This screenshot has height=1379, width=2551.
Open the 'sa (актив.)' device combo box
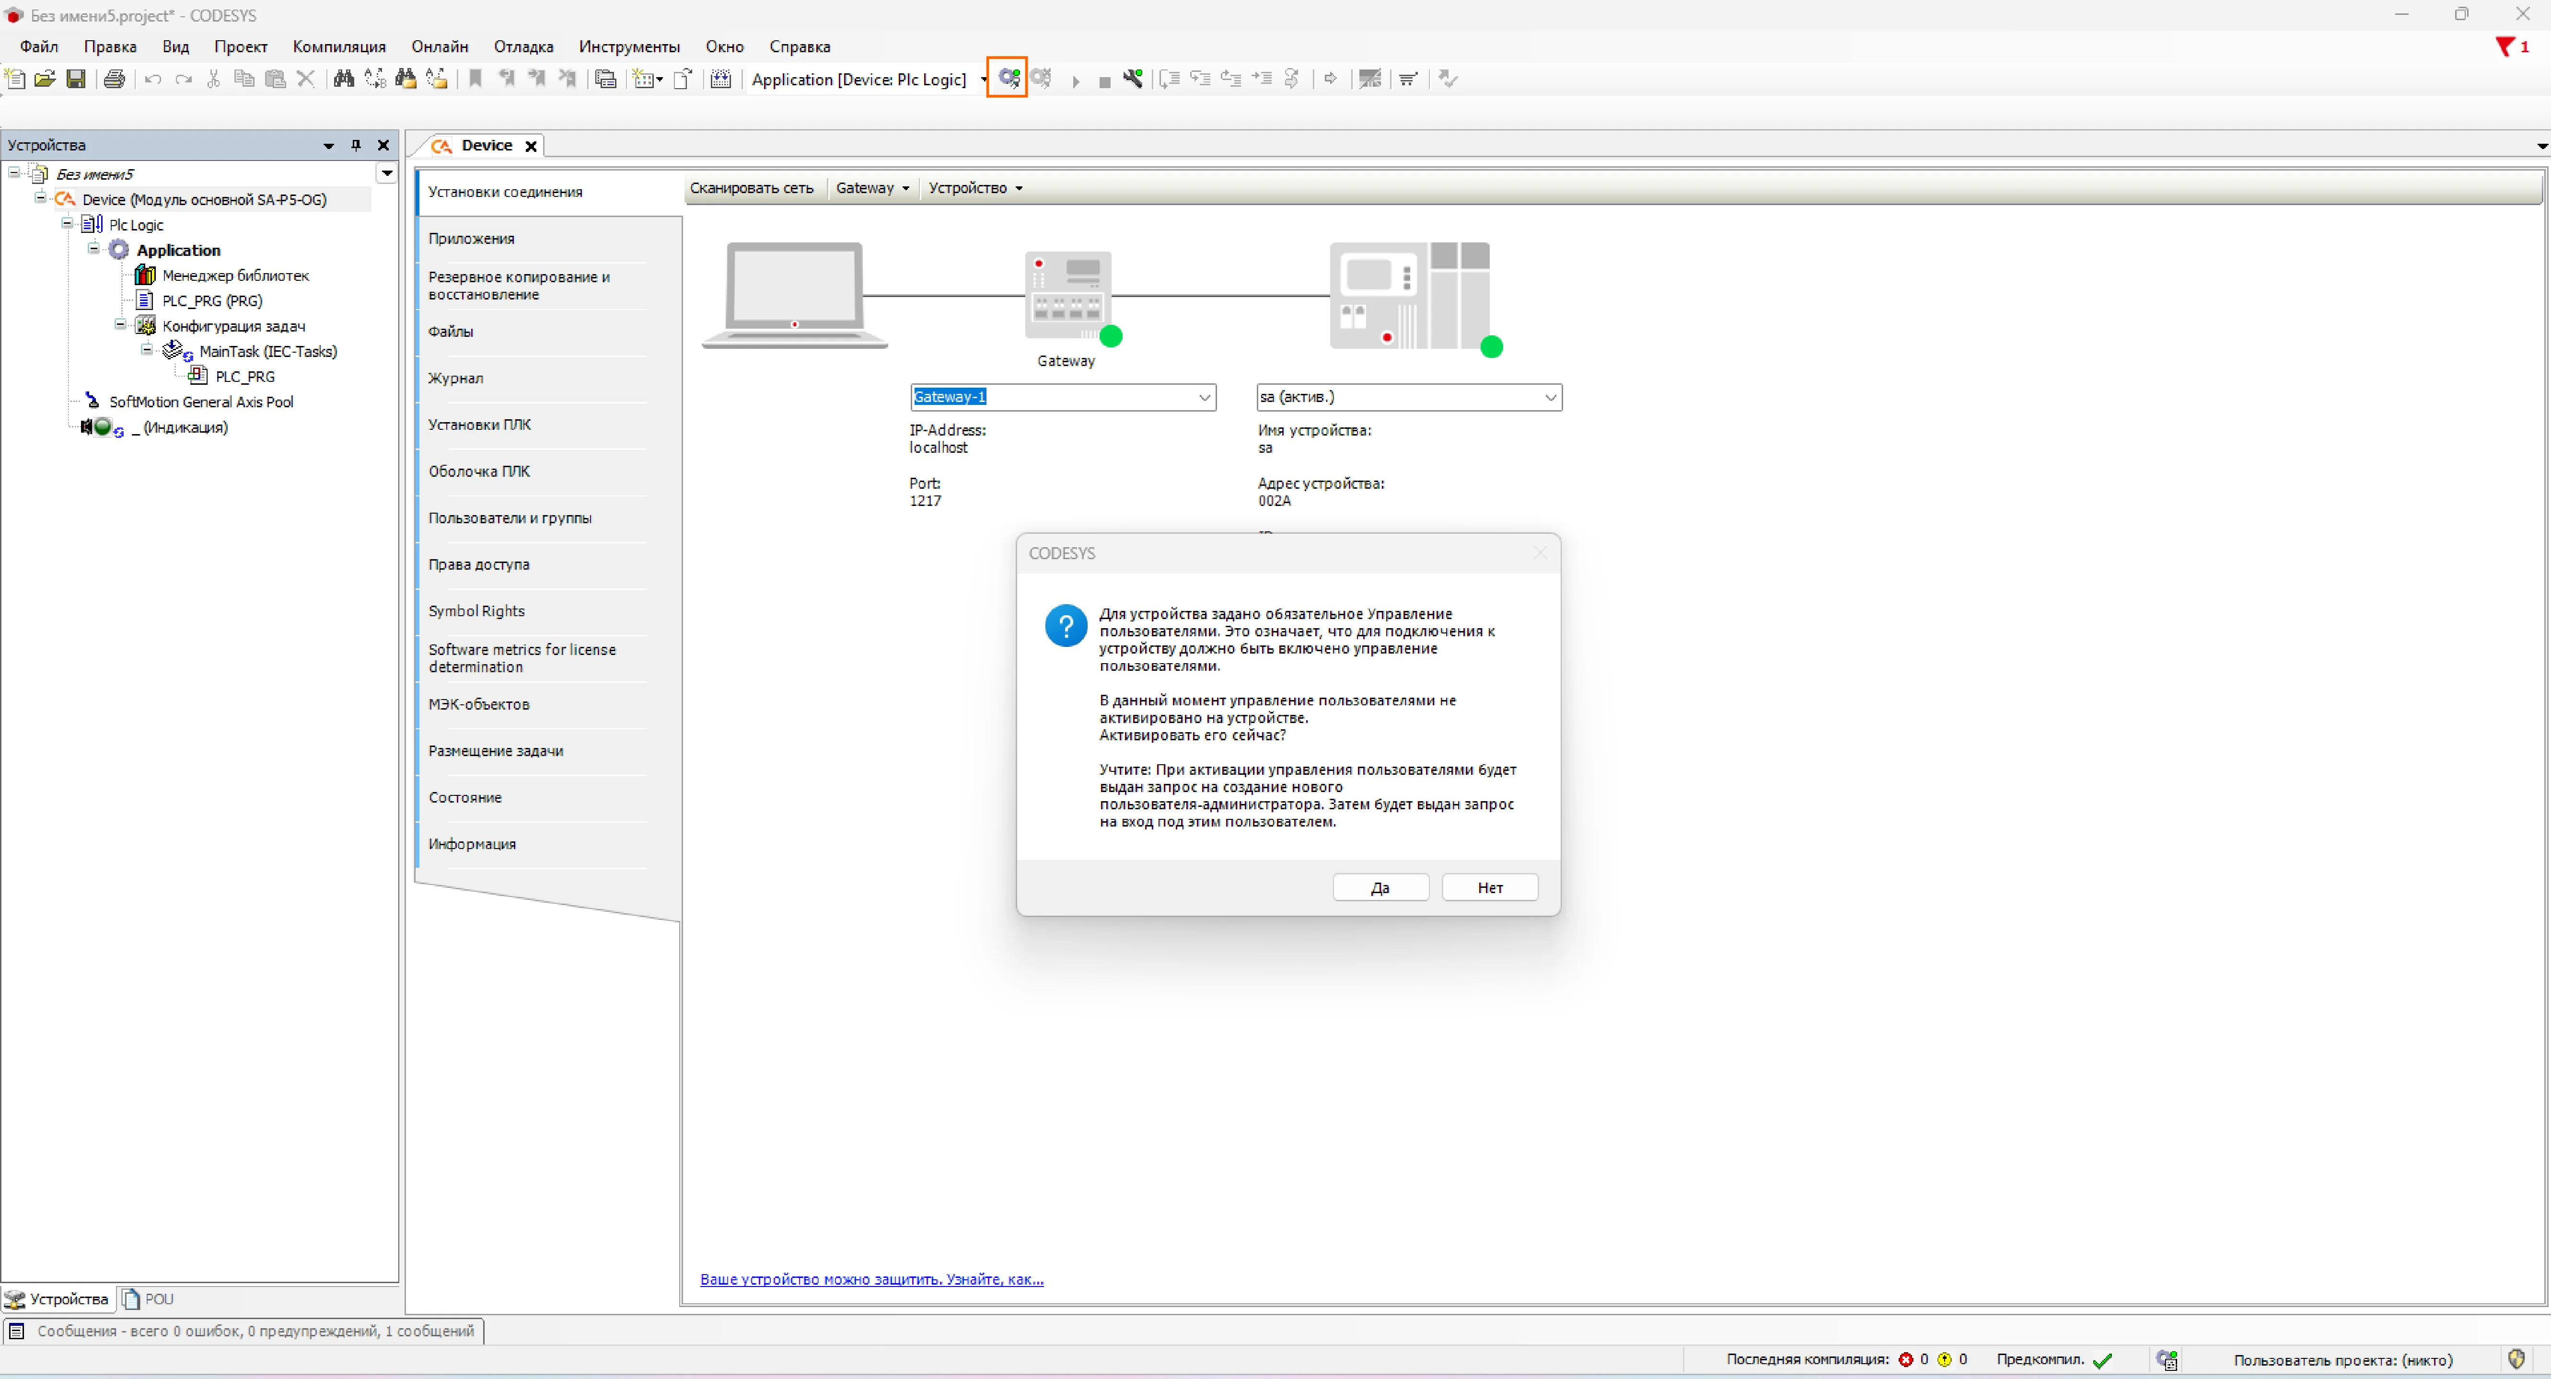point(1409,397)
